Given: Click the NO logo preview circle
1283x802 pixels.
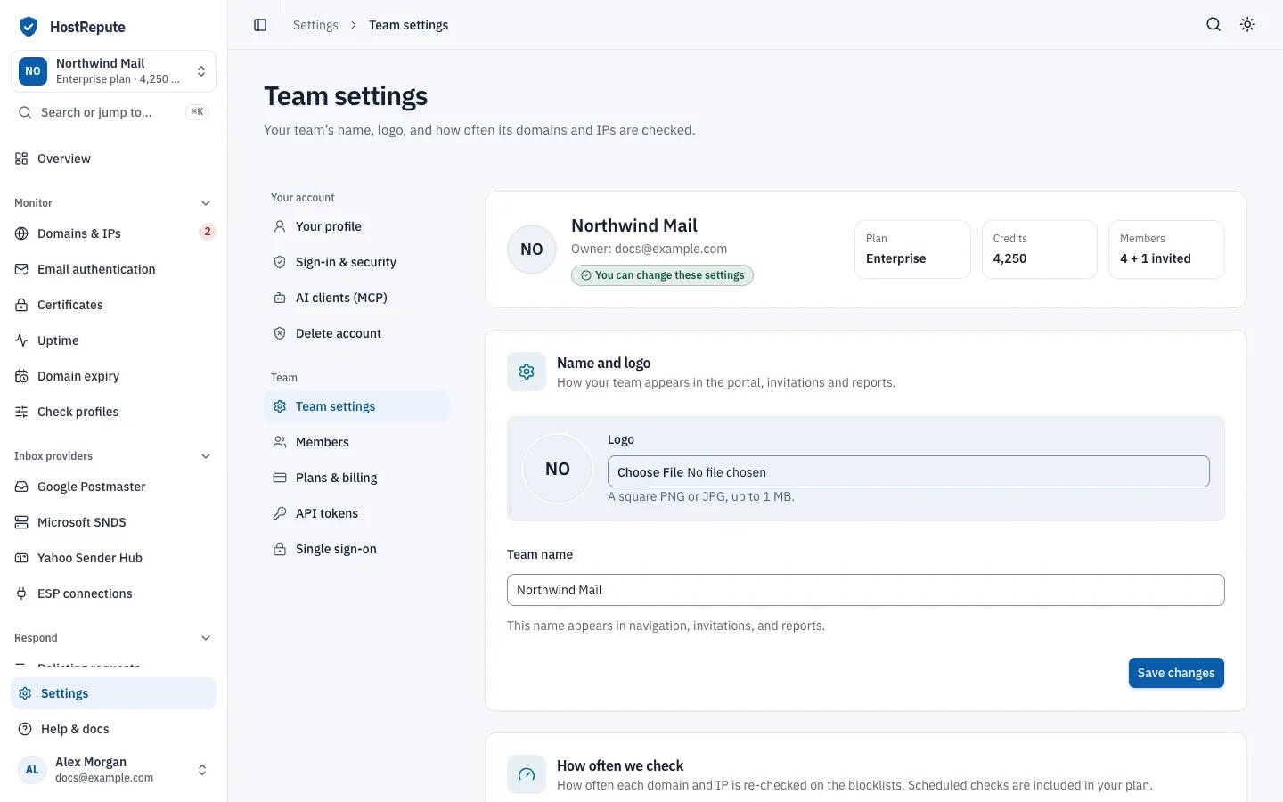Looking at the screenshot, I should (x=558, y=469).
